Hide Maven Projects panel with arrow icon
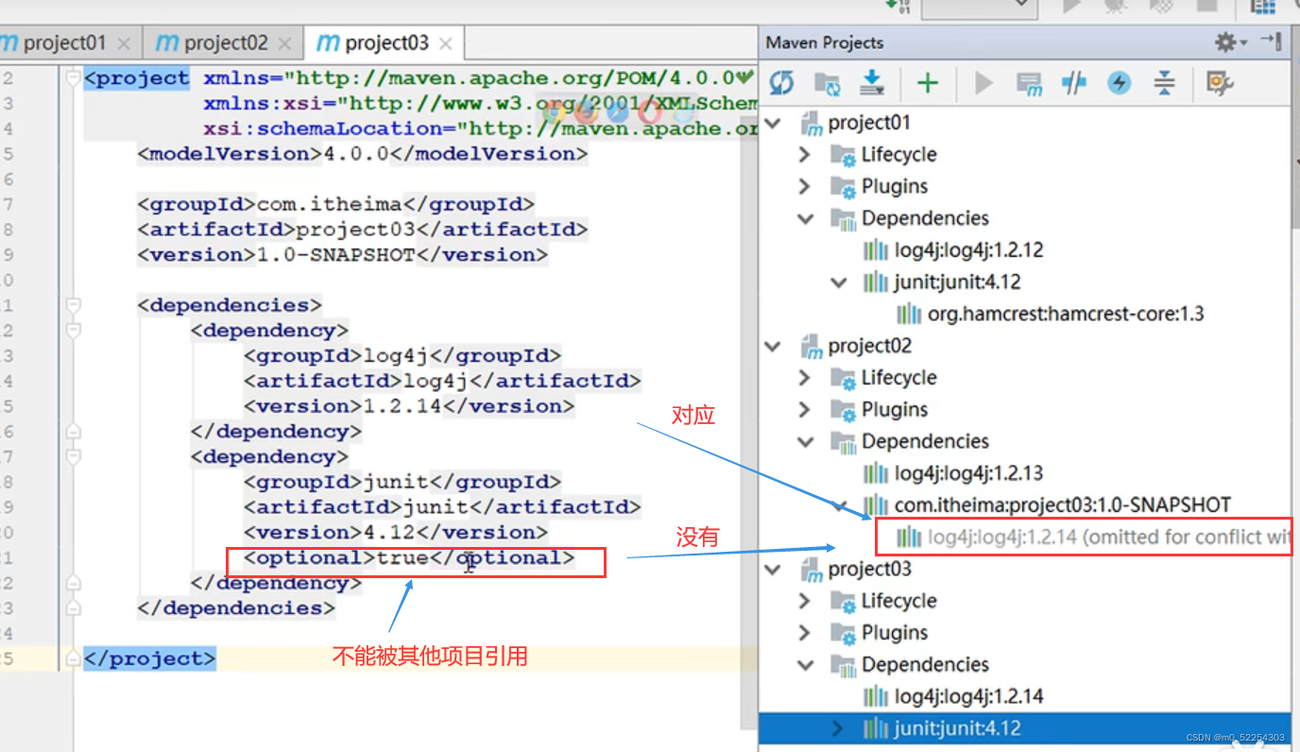The width and height of the screenshot is (1300, 752). [x=1272, y=42]
